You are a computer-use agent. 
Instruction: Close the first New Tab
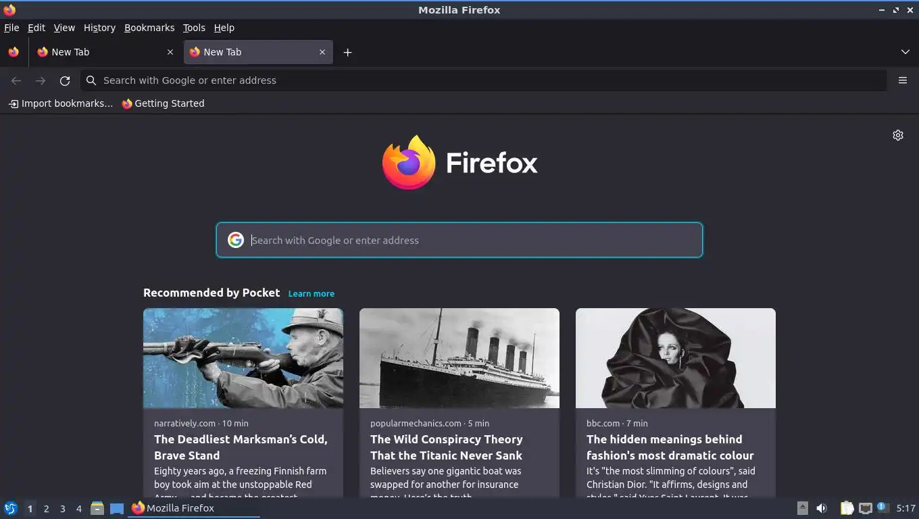[x=170, y=52]
